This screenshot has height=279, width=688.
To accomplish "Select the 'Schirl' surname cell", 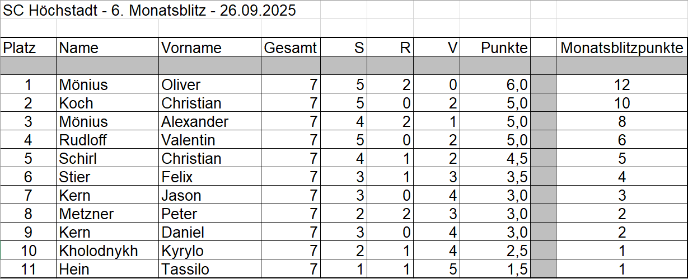I will click(x=78, y=159).
